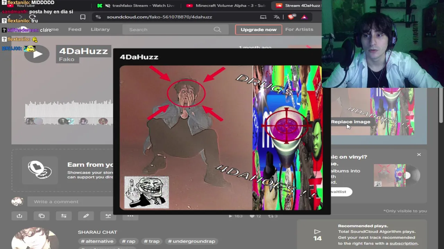Click the Write a comment field
Screen dimensions: 444x249
(71, 202)
